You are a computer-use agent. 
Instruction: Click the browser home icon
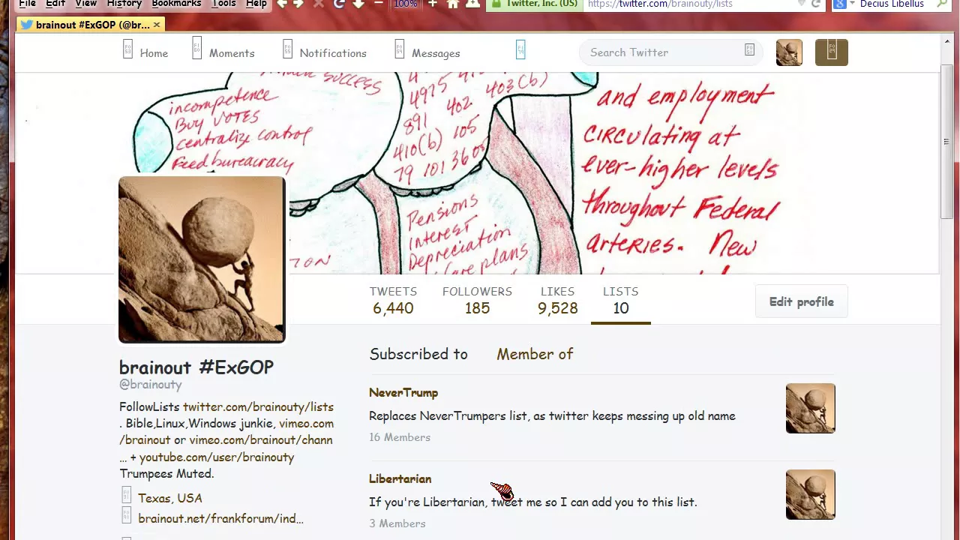pyautogui.click(x=453, y=4)
